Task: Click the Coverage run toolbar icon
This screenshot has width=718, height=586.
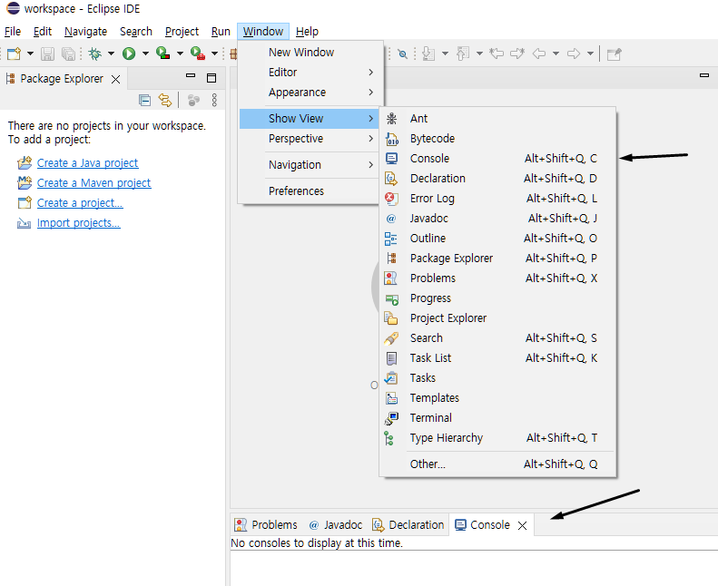Action: 163,54
